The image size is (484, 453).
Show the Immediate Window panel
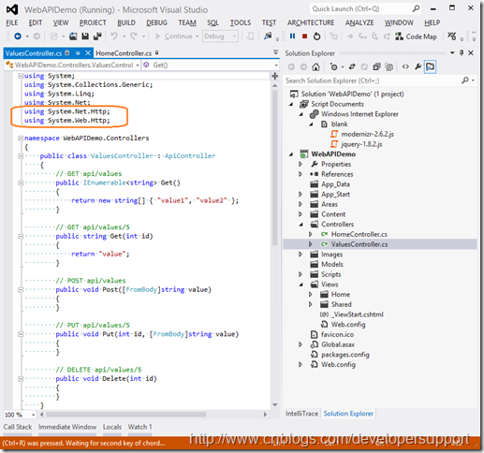[x=67, y=427]
